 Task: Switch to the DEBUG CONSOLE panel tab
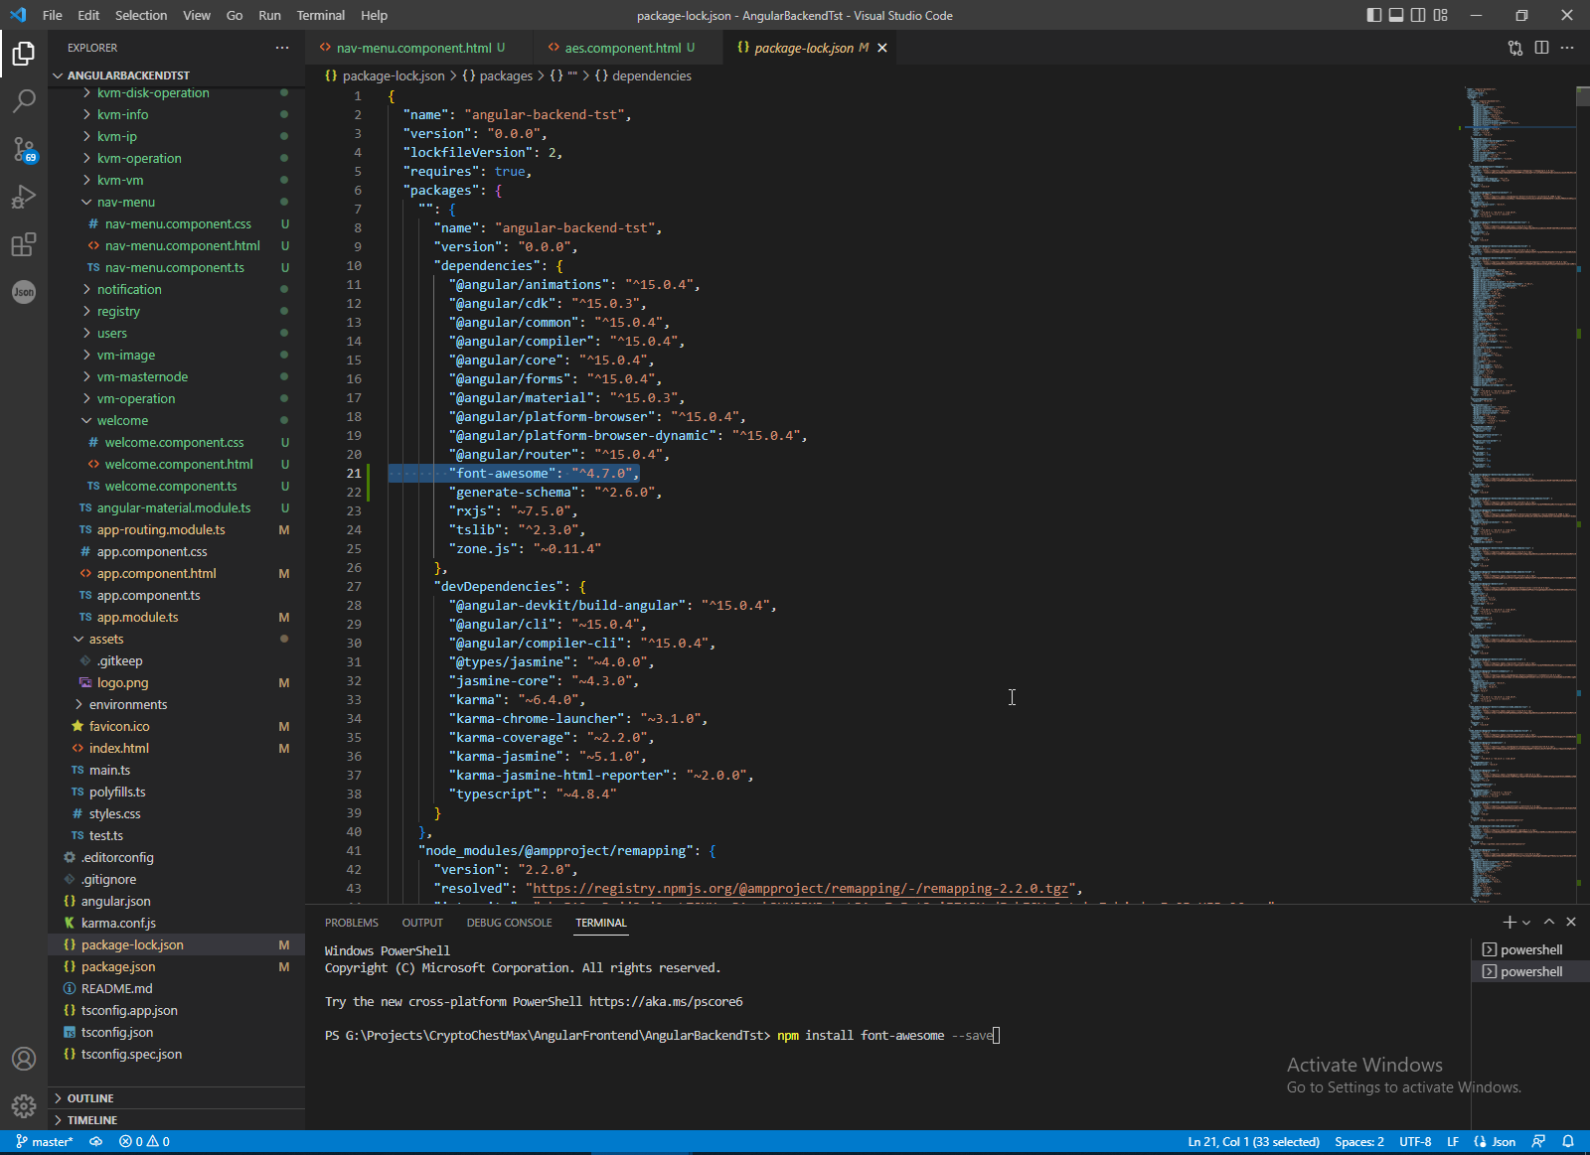pyautogui.click(x=510, y=923)
